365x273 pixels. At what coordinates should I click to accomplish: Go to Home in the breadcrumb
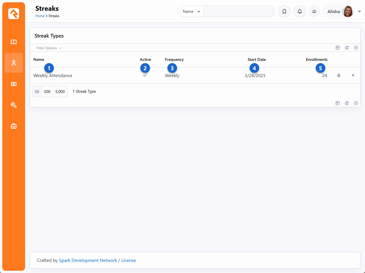tap(40, 16)
